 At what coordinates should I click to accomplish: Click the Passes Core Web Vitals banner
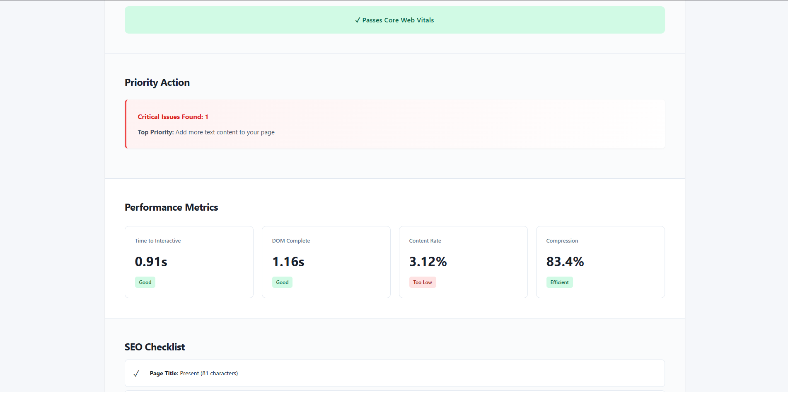(x=394, y=20)
